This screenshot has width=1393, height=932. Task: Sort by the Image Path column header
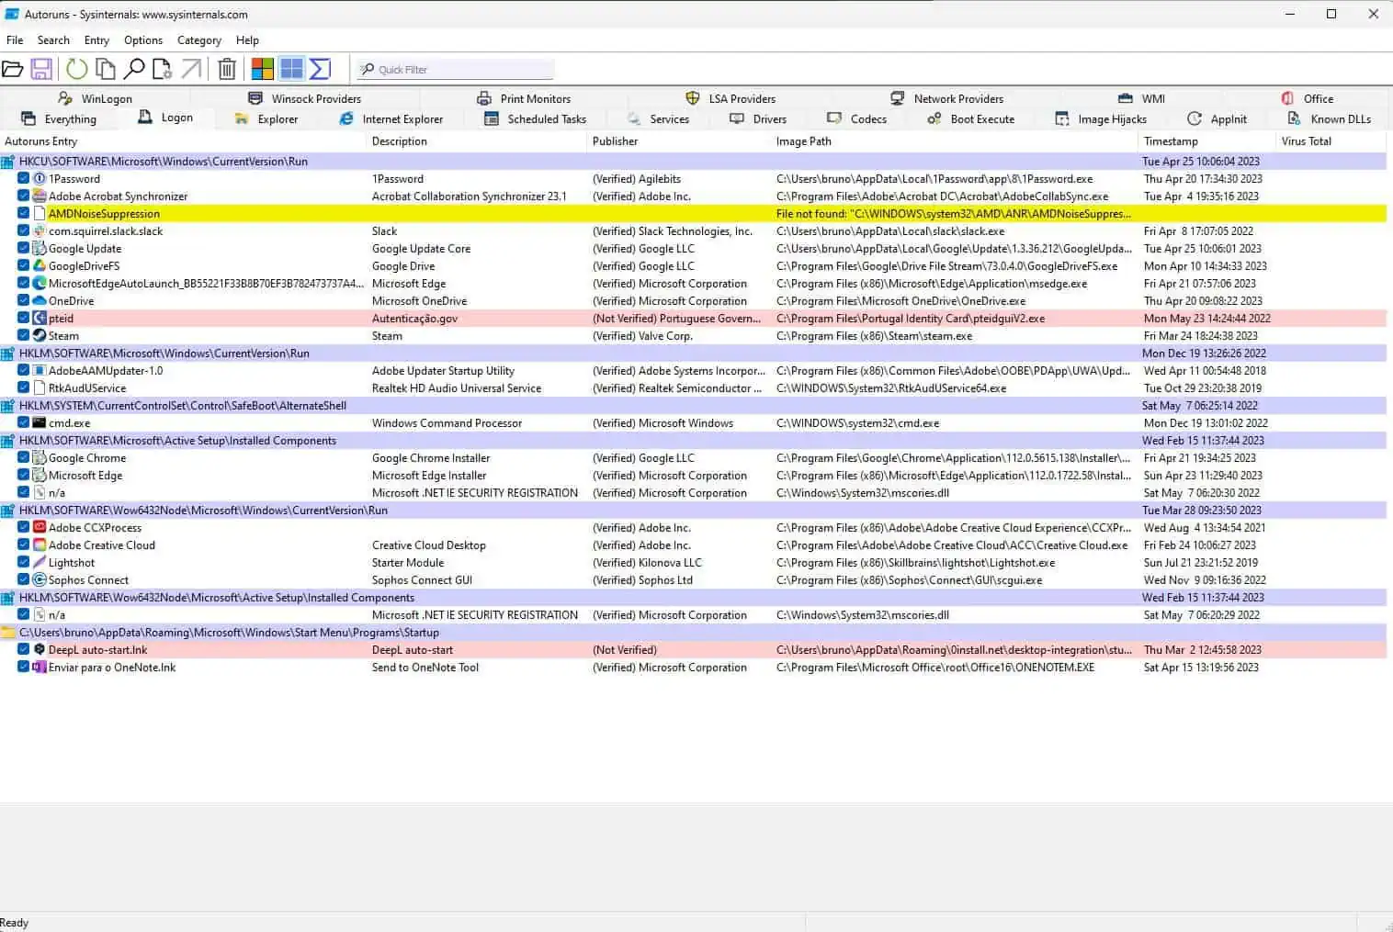(x=955, y=141)
